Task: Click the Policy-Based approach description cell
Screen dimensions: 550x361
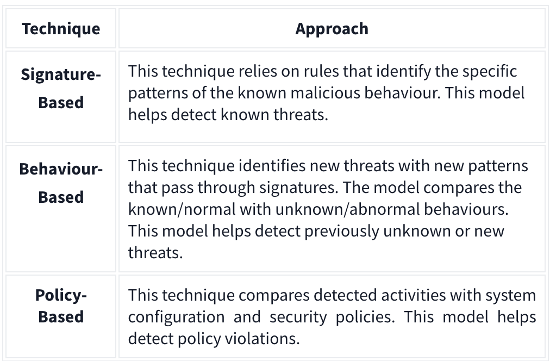Action: [332, 316]
